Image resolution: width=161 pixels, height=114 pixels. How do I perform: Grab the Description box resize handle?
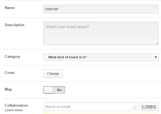[157, 44]
